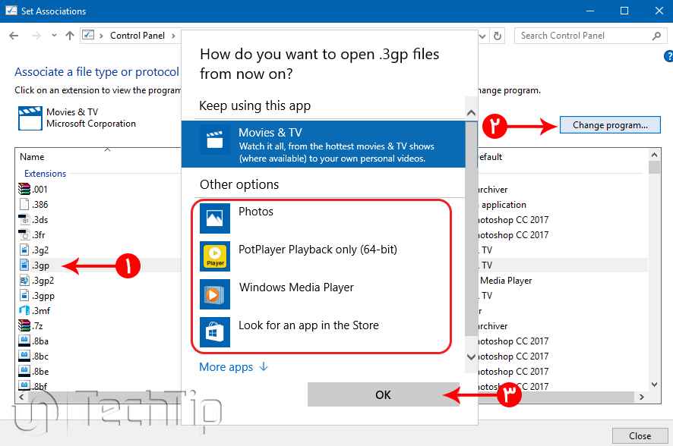Click the file list scroll-up arrow
The height and width of the screenshot is (446, 673).
[x=654, y=155]
